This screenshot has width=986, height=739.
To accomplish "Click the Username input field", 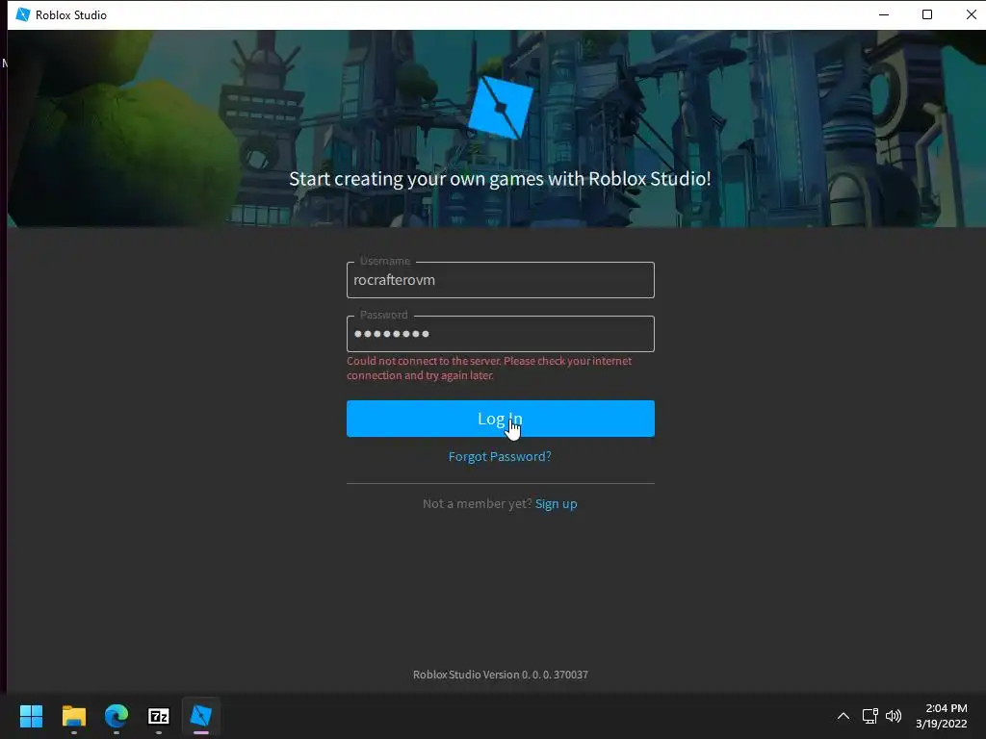I will click(500, 280).
